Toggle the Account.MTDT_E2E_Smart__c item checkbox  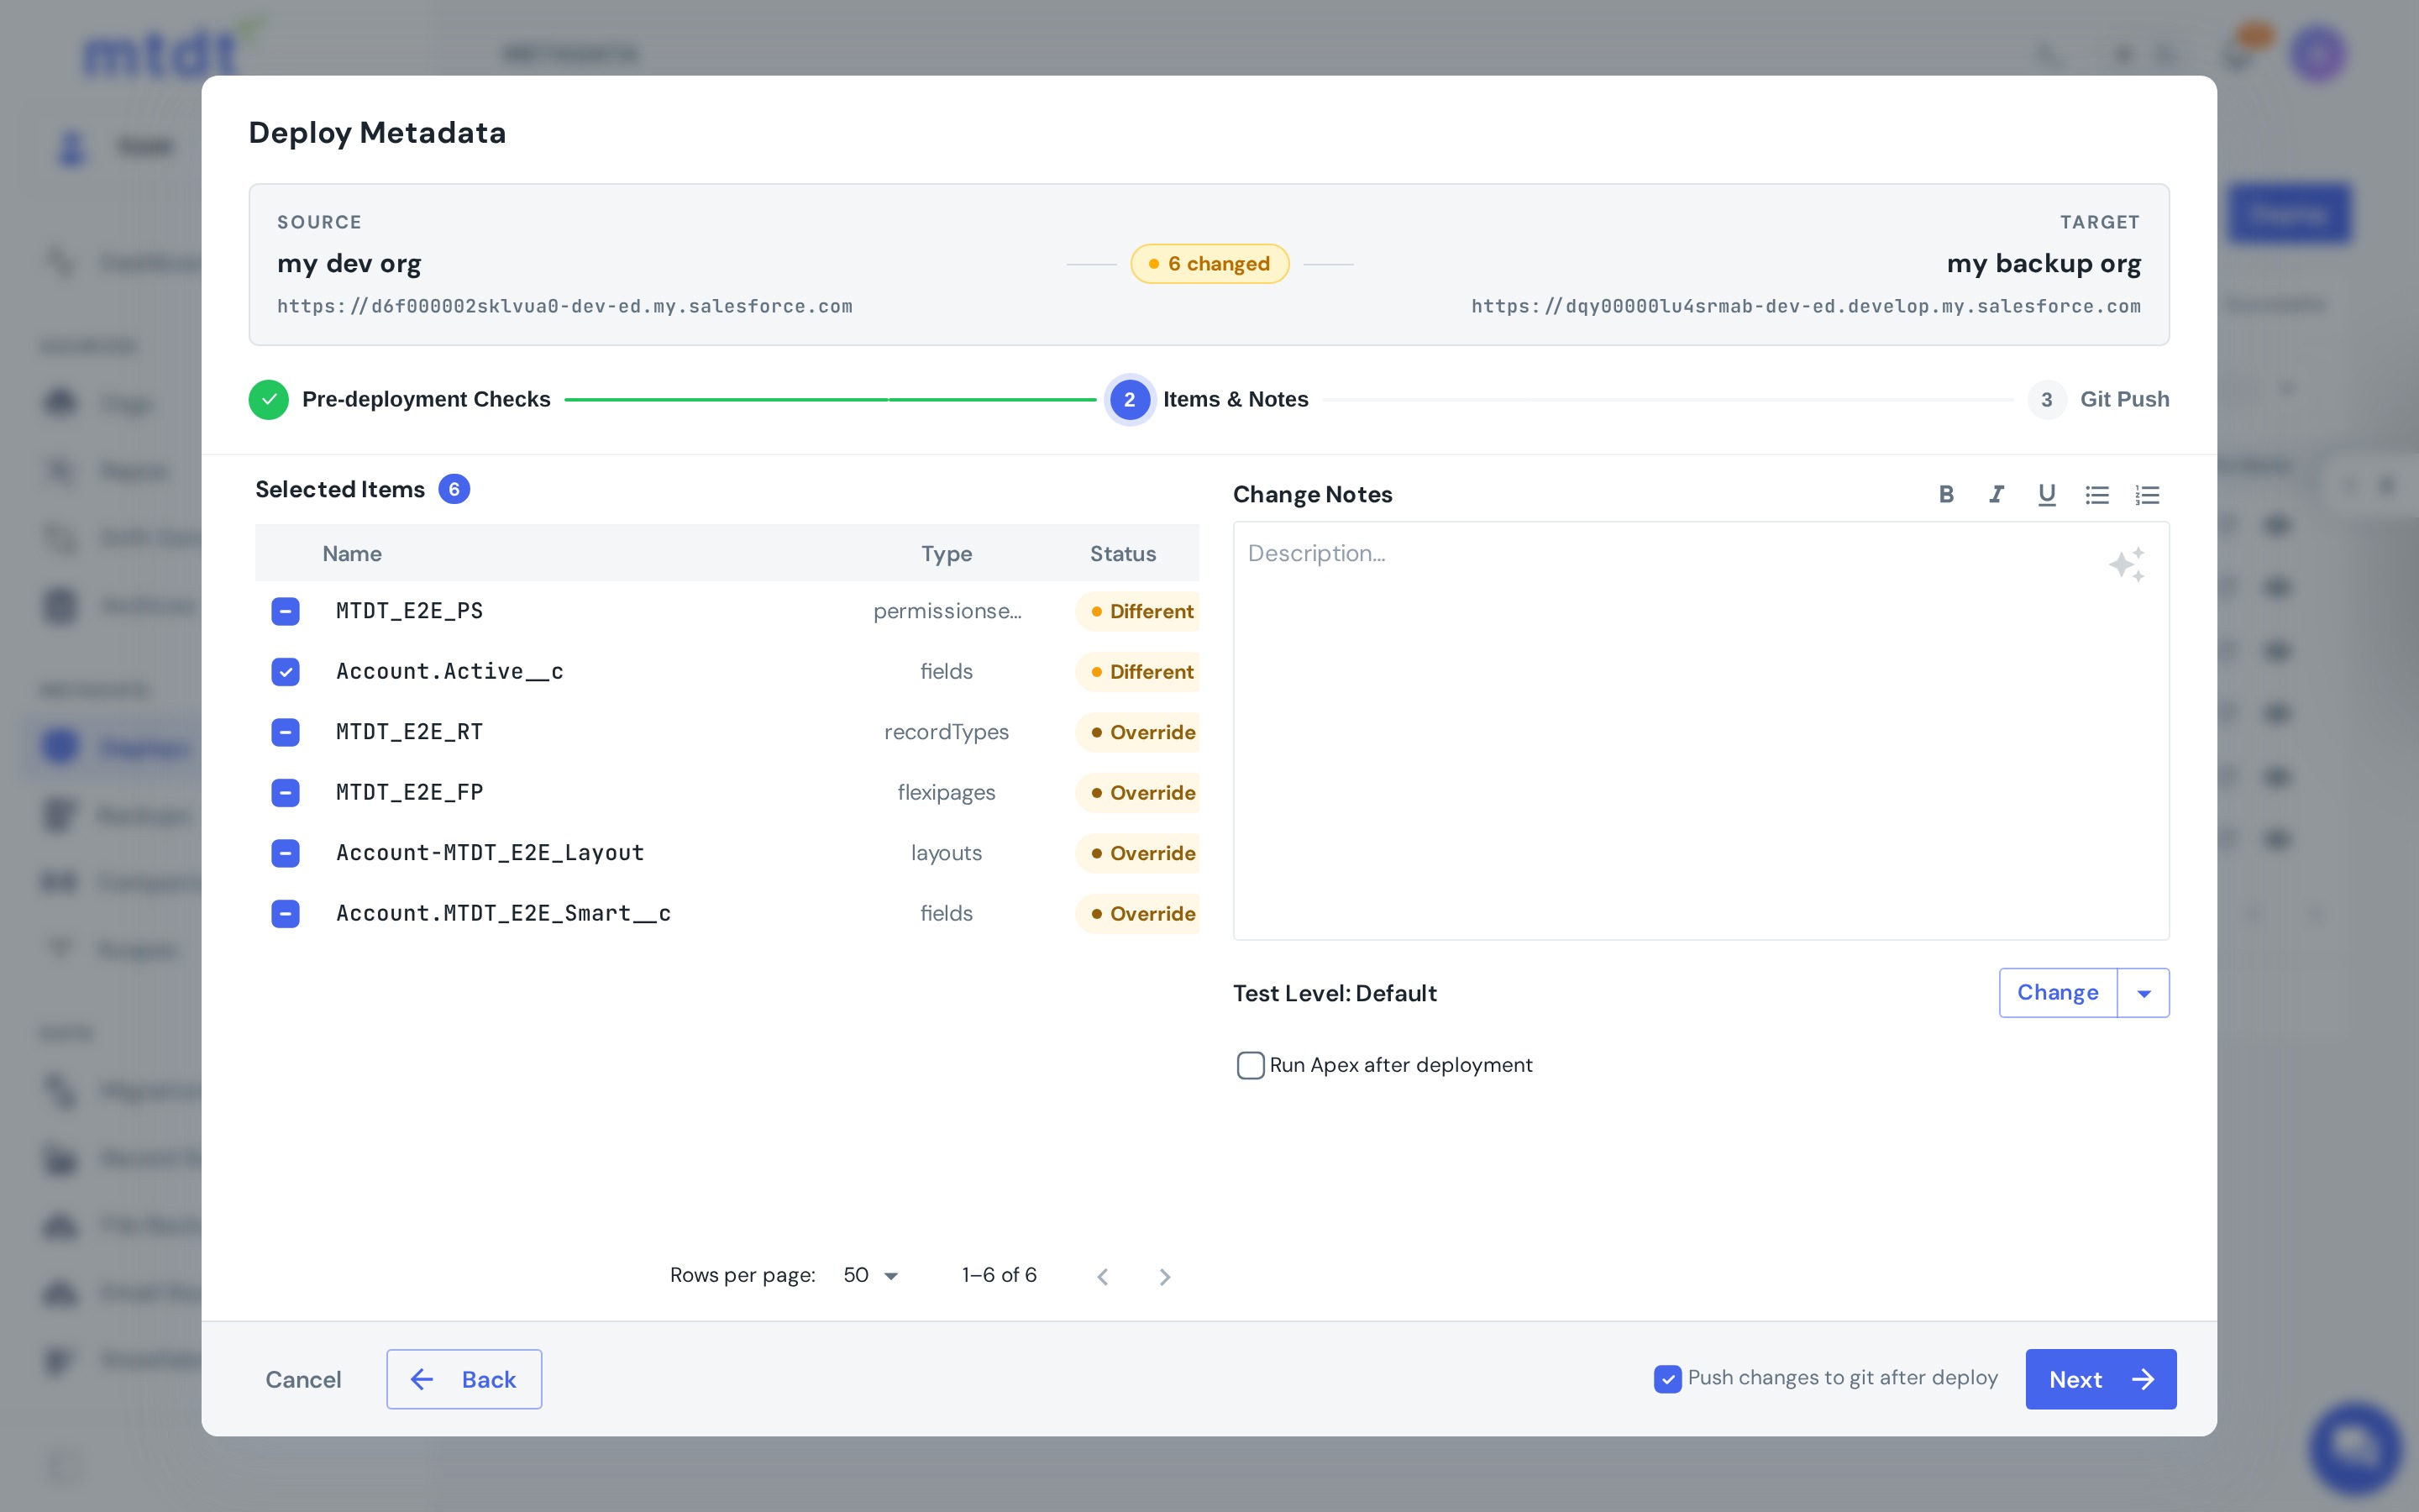[286, 914]
